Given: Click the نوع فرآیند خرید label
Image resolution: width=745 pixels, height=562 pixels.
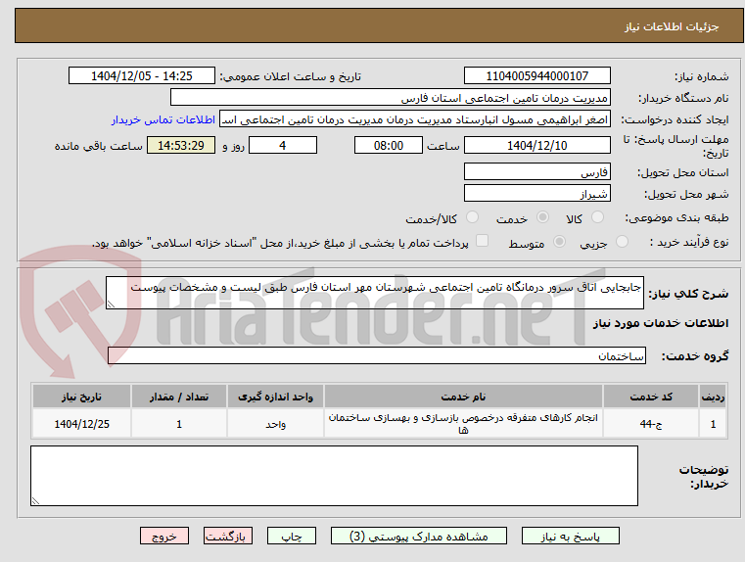Looking at the screenshot, I should 689,242.
